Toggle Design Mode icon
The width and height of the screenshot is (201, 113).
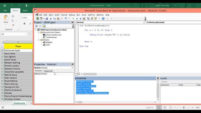pyautogui.click(x=84, y=19)
